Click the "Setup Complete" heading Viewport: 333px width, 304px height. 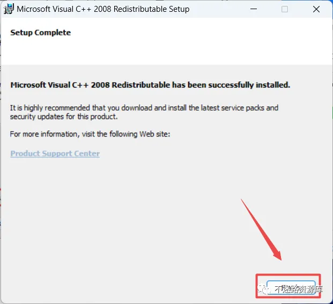coord(41,33)
